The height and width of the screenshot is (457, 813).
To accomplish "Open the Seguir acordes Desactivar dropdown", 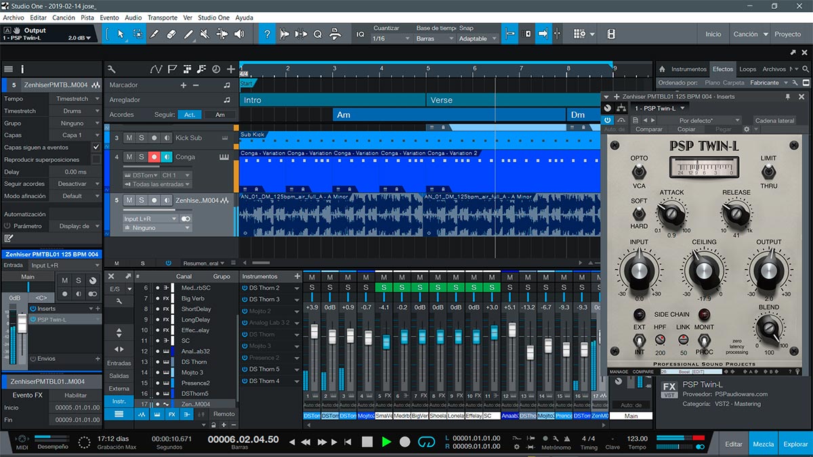I will point(76,184).
